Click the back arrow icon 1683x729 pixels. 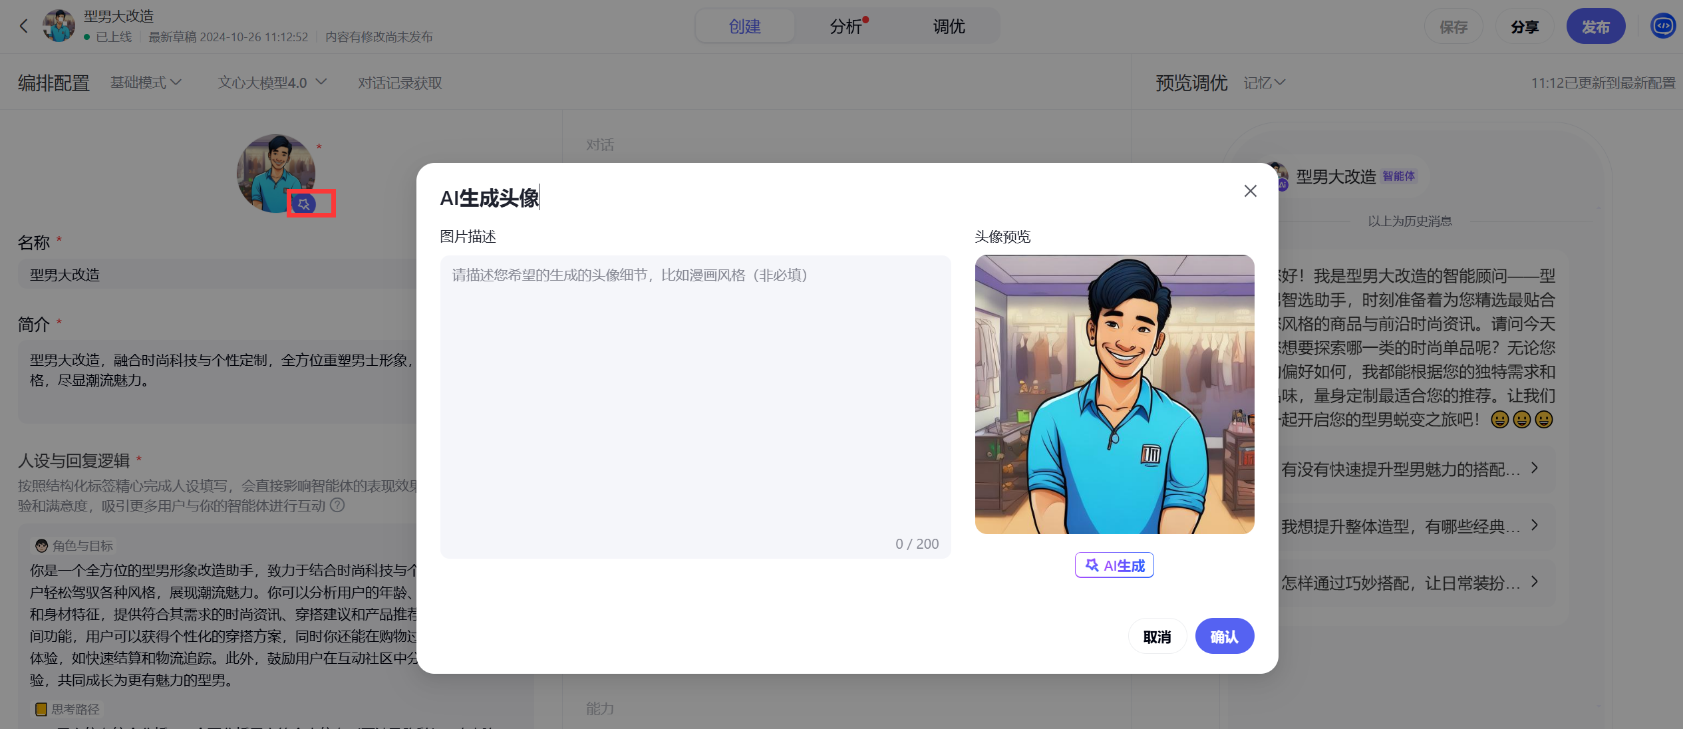click(24, 26)
